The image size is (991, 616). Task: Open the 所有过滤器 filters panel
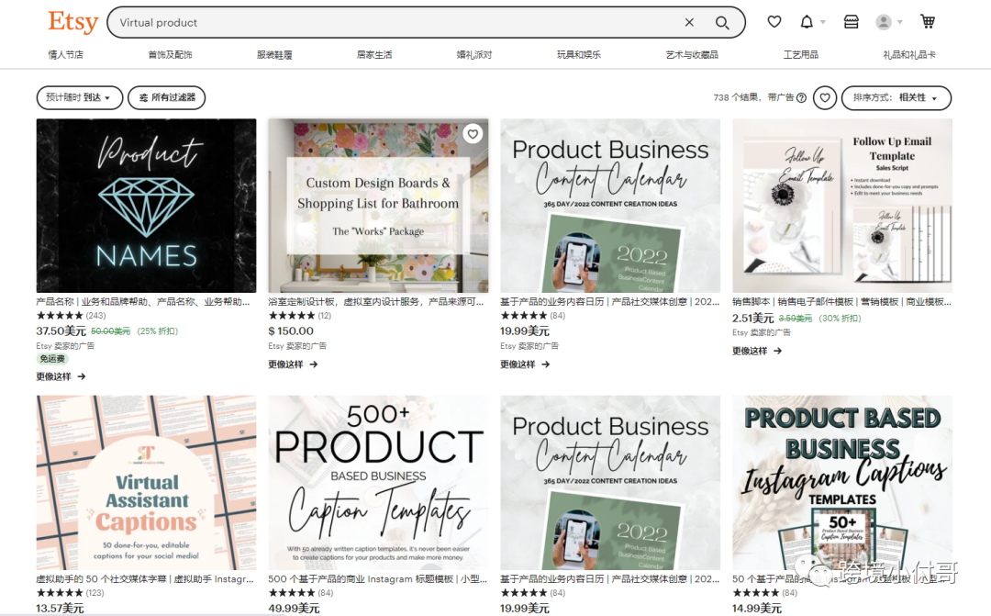(x=166, y=97)
